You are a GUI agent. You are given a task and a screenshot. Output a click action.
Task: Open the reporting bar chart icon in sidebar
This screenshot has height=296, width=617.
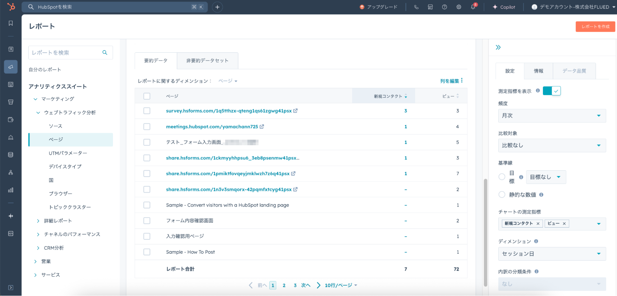pyautogui.click(x=11, y=190)
